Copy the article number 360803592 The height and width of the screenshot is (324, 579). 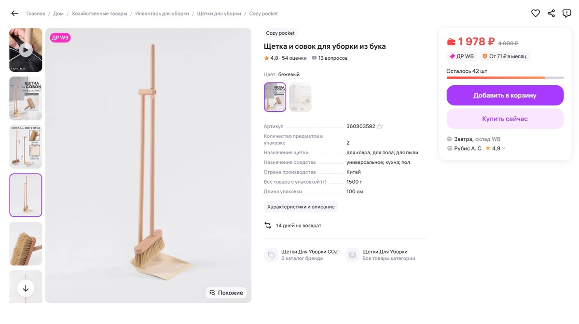pyautogui.click(x=380, y=127)
